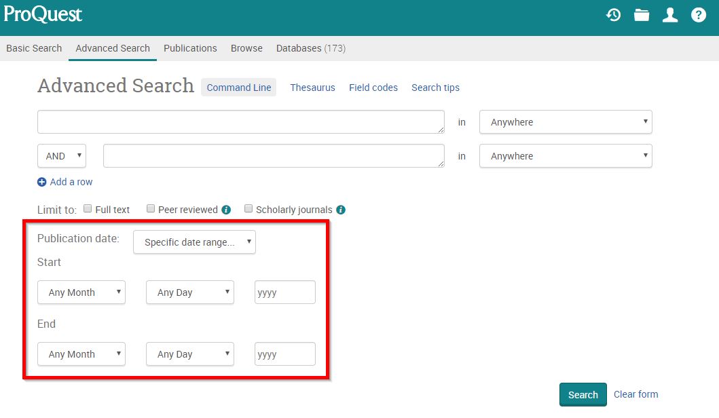
Task: Choose Start date Any Month dropdown
Action: click(x=81, y=292)
